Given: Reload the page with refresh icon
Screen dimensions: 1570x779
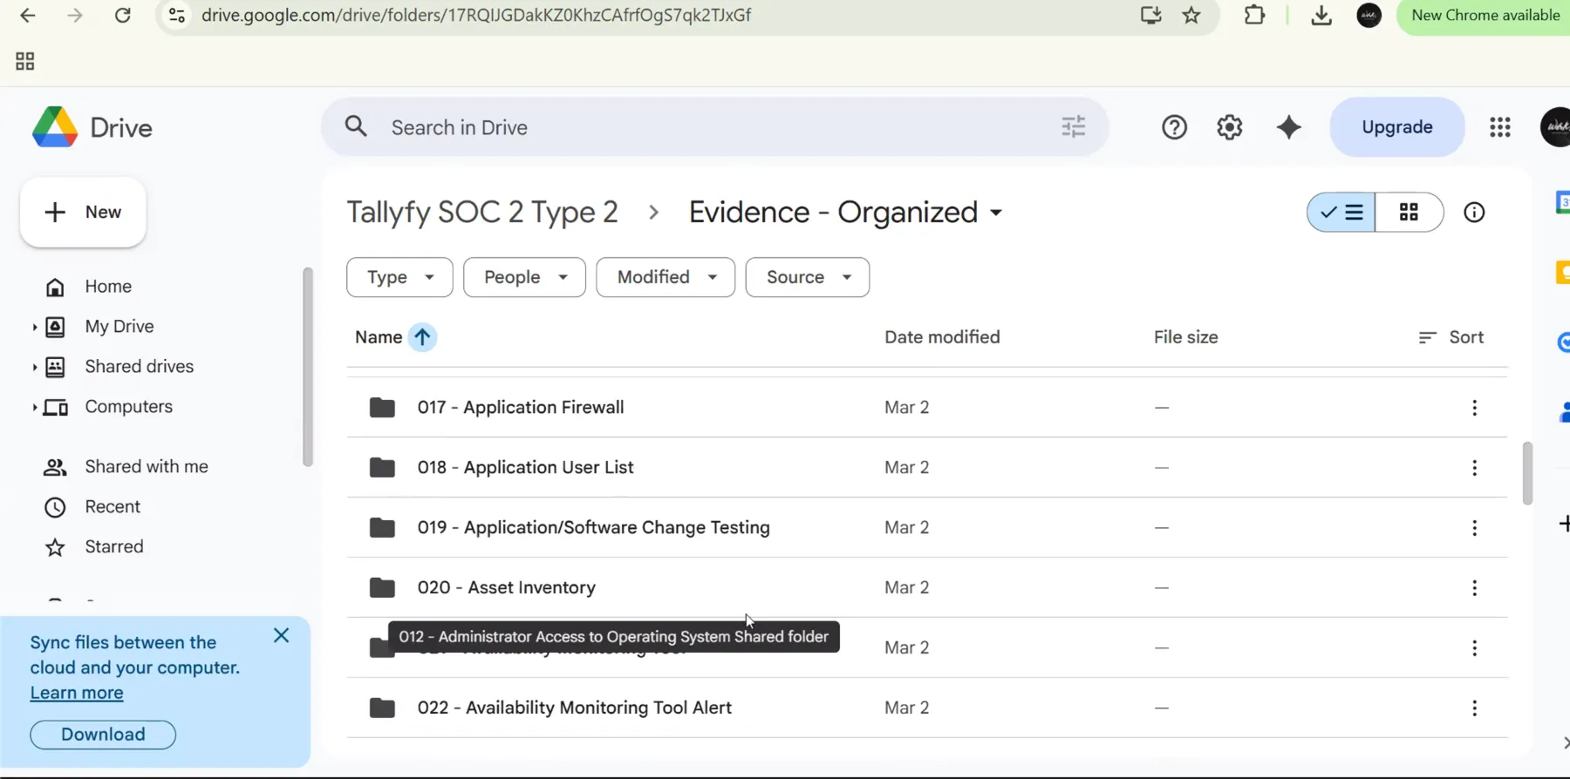Looking at the screenshot, I should point(123,15).
